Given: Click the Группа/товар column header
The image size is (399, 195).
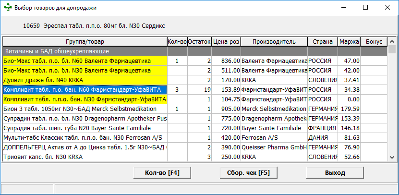Looking at the screenshot, I should 85,42.
